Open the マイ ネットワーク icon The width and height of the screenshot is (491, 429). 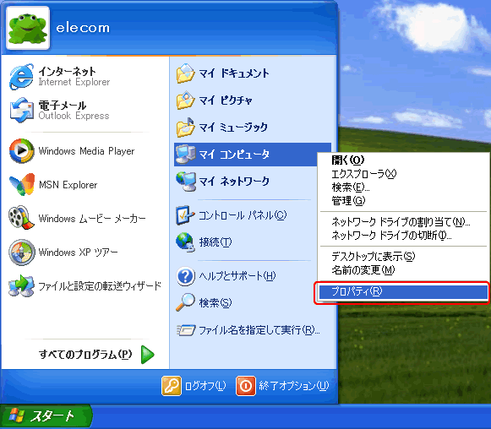(185, 182)
